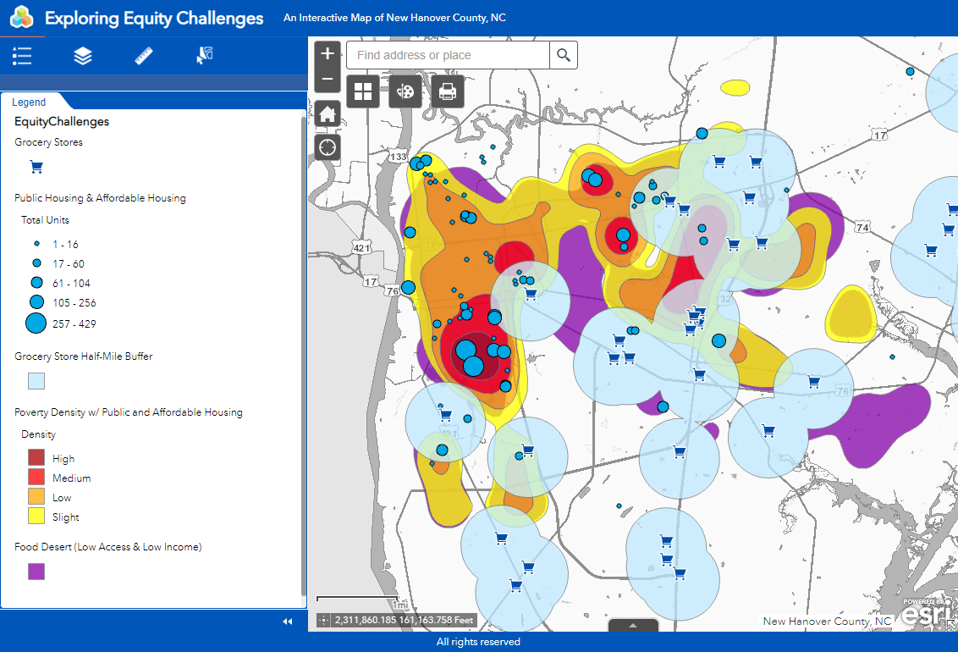Click the EquityChallenges layer title

62,122
